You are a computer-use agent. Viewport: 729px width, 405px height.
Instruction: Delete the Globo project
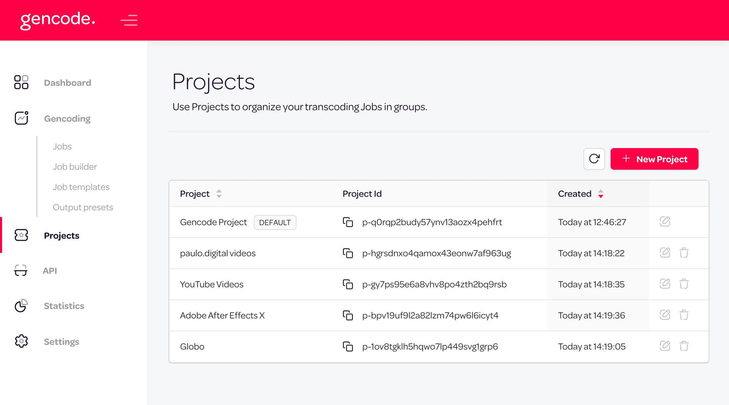[684, 346]
